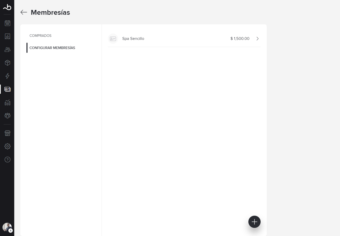Image resolution: width=340 pixels, height=236 pixels.
Task: Open the calendar icon in sidebar
Action: pos(7,23)
